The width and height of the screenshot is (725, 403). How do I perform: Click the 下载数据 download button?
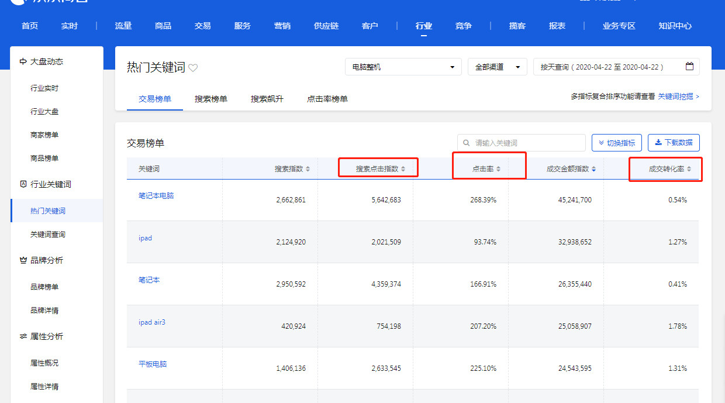[x=674, y=143]
